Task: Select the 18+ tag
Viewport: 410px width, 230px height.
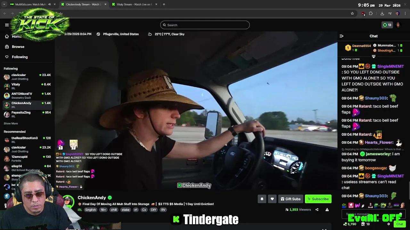Action: pyautogui.click(x=103, y=210)
